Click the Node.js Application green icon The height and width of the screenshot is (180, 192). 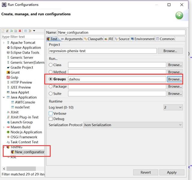coord(8,132)
